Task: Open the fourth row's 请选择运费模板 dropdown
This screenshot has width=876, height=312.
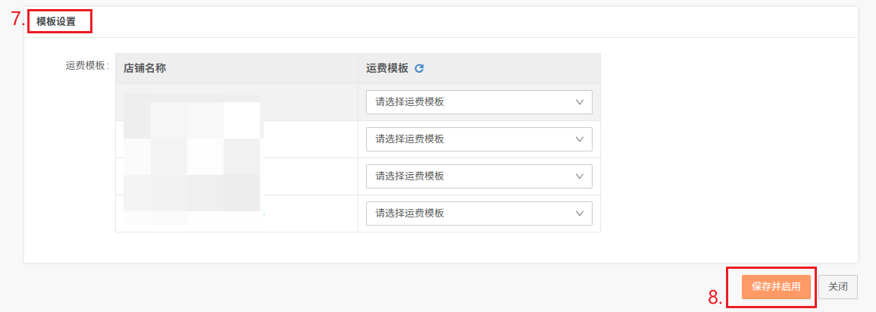Action: click(x=479, y=214)
